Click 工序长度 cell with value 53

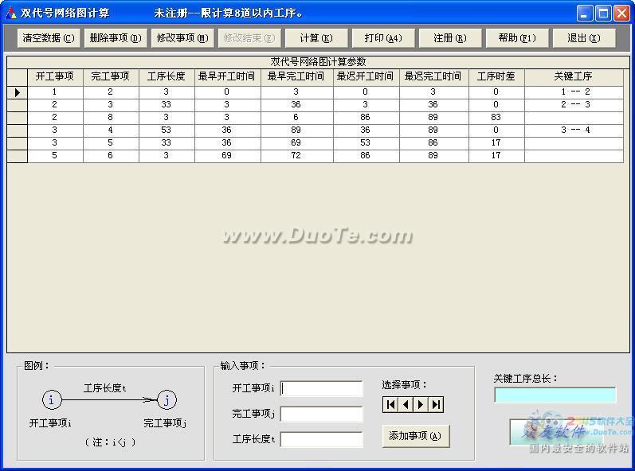pos(167,130)
